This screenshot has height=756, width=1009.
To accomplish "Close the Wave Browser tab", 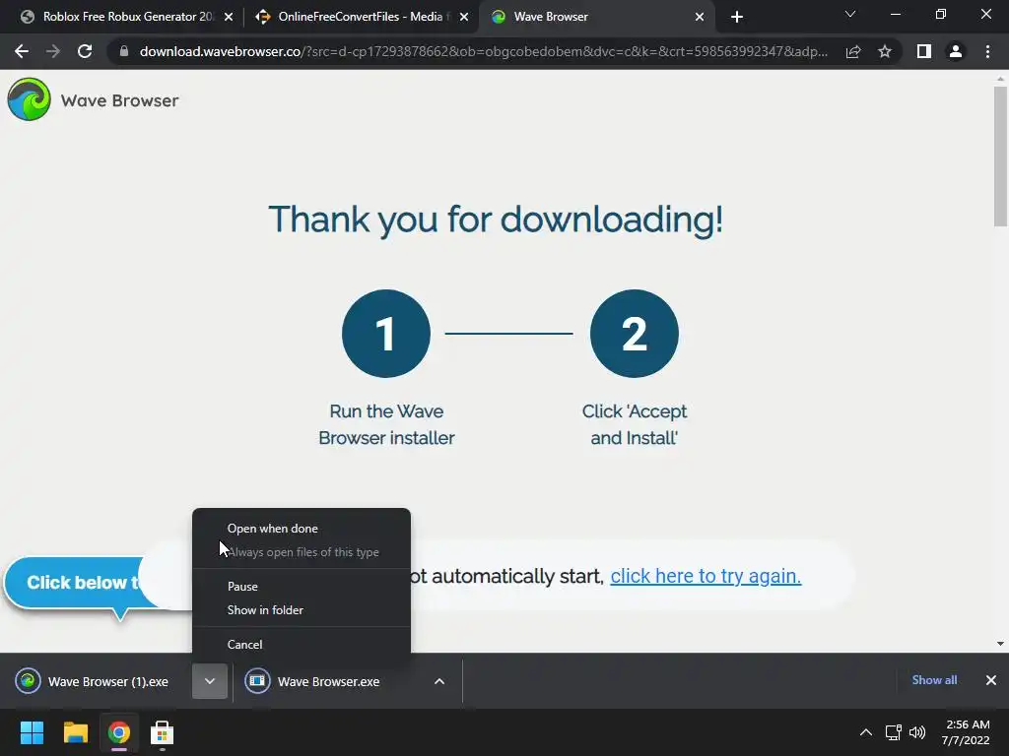I will pyautogui.click(x=700, y=17).
